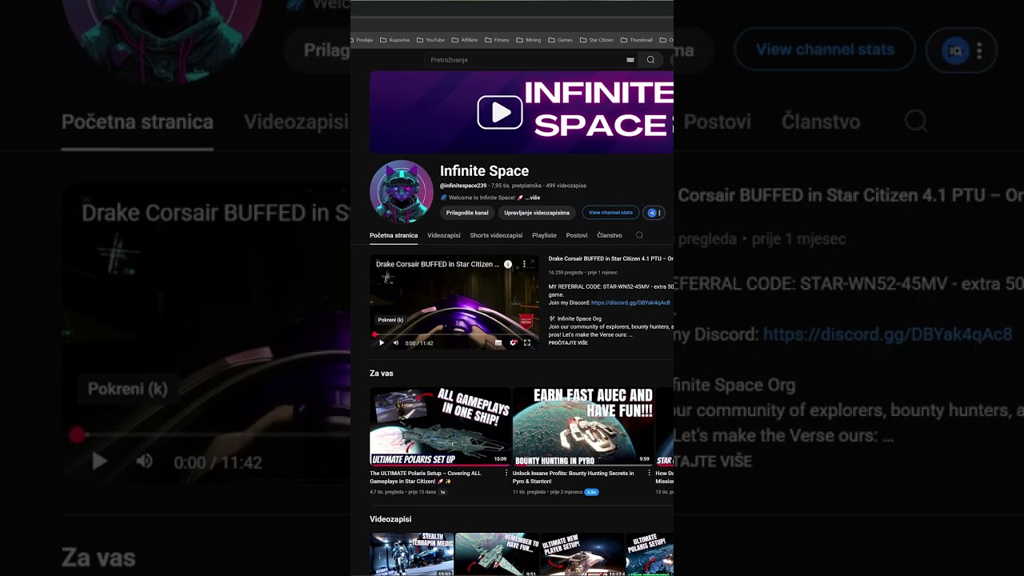
Task: Click the View channel stats button
Action: coord(610,213)
